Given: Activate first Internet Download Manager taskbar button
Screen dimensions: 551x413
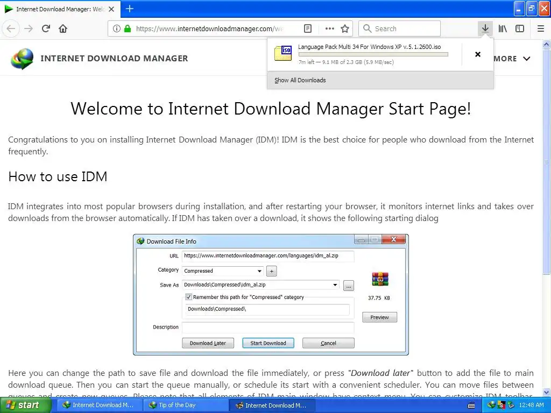Looking at the screenshot, I should tap(100, 405).
